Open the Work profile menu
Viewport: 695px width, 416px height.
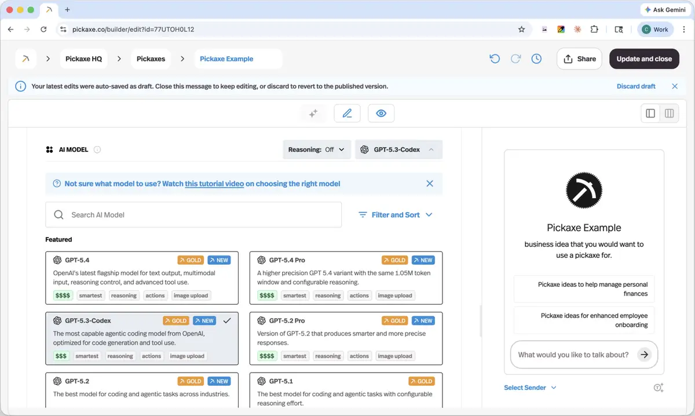pyautogui.click(x=655, y=30)
